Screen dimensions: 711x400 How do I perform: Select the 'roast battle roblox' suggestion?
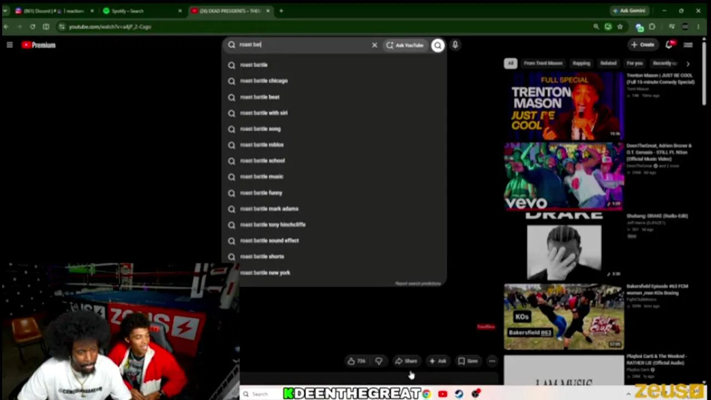(335, 144)
